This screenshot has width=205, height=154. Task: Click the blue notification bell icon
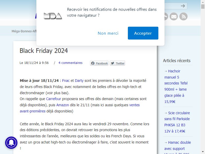pos(11,143)
